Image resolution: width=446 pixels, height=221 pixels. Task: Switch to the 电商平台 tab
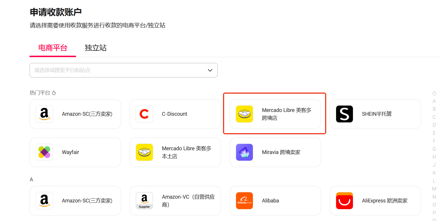coord(53,48)
